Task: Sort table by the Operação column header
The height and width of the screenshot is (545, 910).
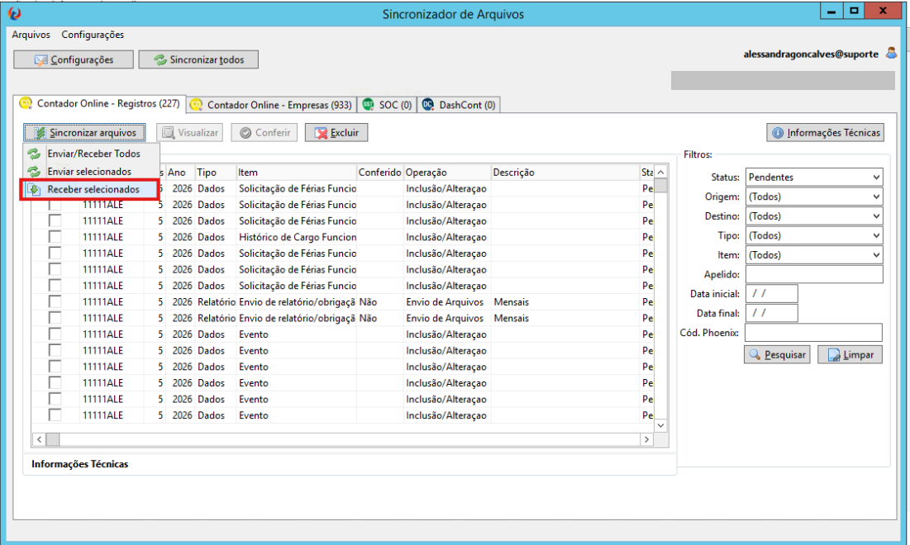Action: (447, 173)
